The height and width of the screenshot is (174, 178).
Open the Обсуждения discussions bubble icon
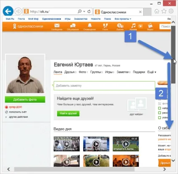coord(73,26)
